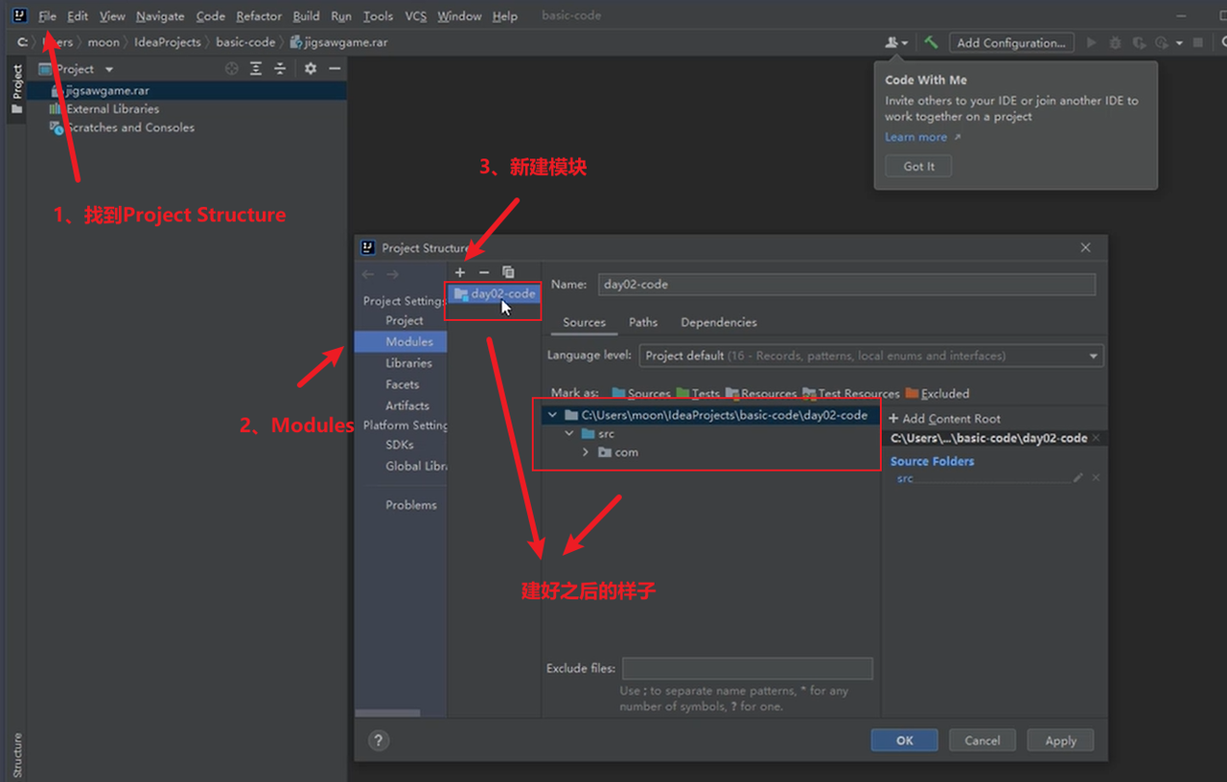Select Facets in Project Settings
The height and width of the screenshot is (782, 1227).
[x=402, y=384]
